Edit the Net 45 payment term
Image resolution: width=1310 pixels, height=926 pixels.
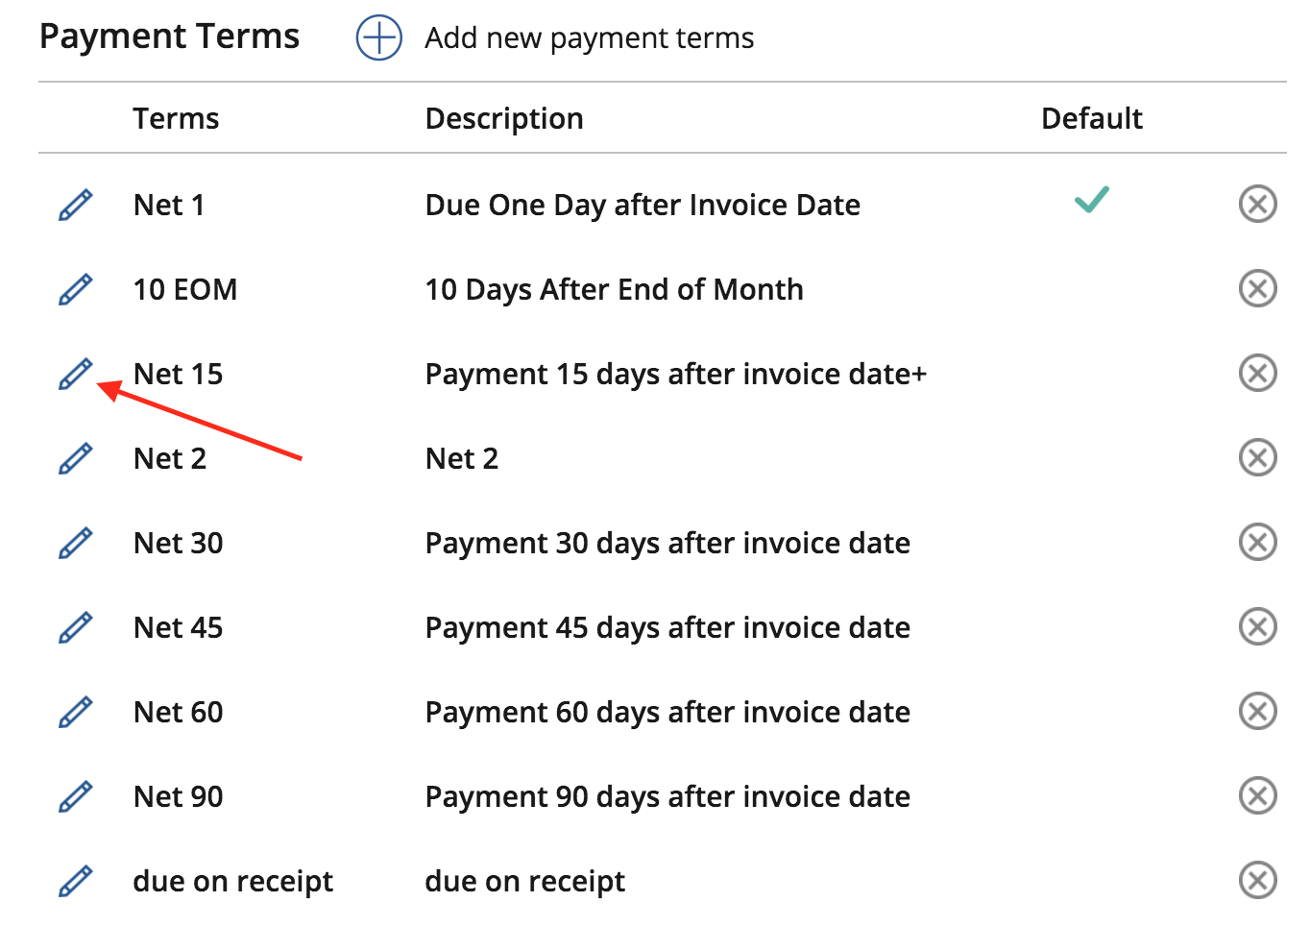[76, 627]
